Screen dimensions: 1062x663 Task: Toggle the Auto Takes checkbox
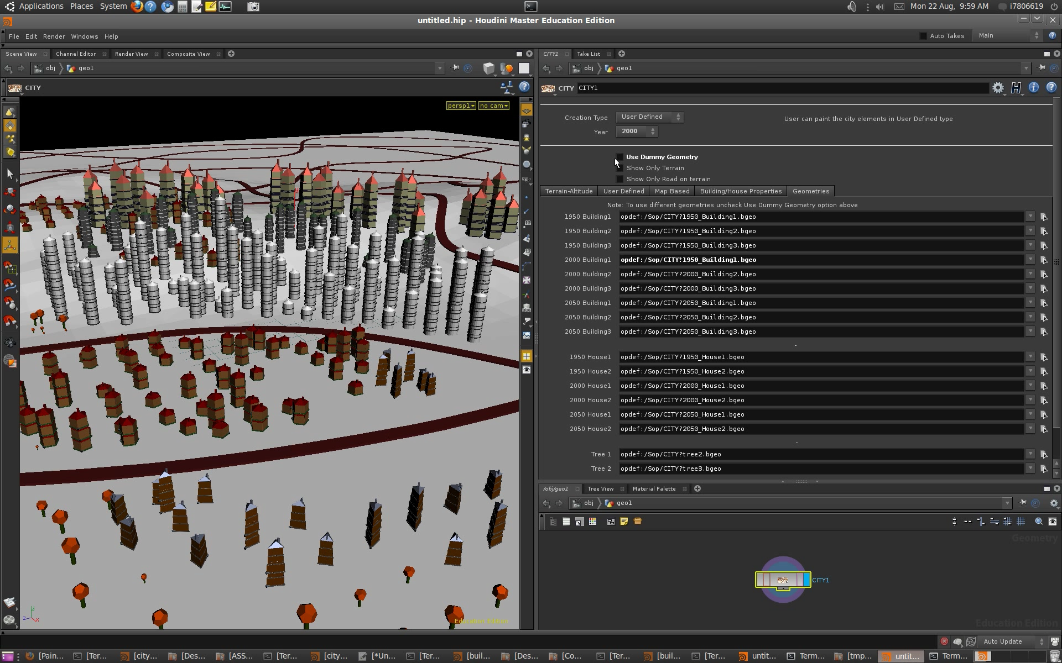coord(923,36)
